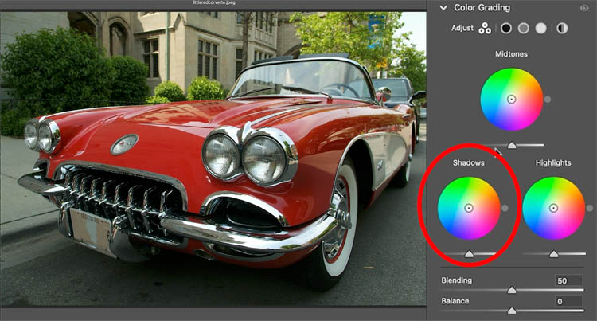The image size is (597, 321).
Task: Click the Shadows color wheel center point
Action: 469,208
